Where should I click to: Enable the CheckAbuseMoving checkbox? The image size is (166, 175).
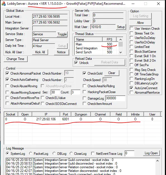(x=7, y=86)
